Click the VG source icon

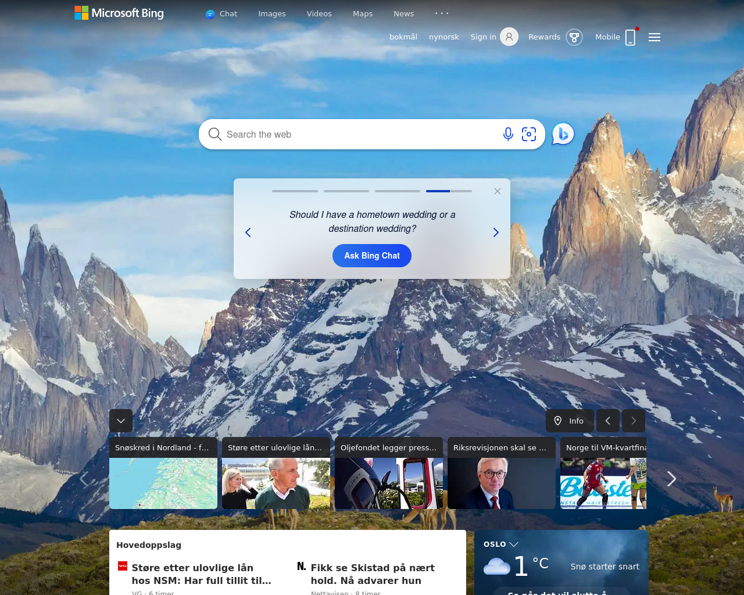[123, 566]
